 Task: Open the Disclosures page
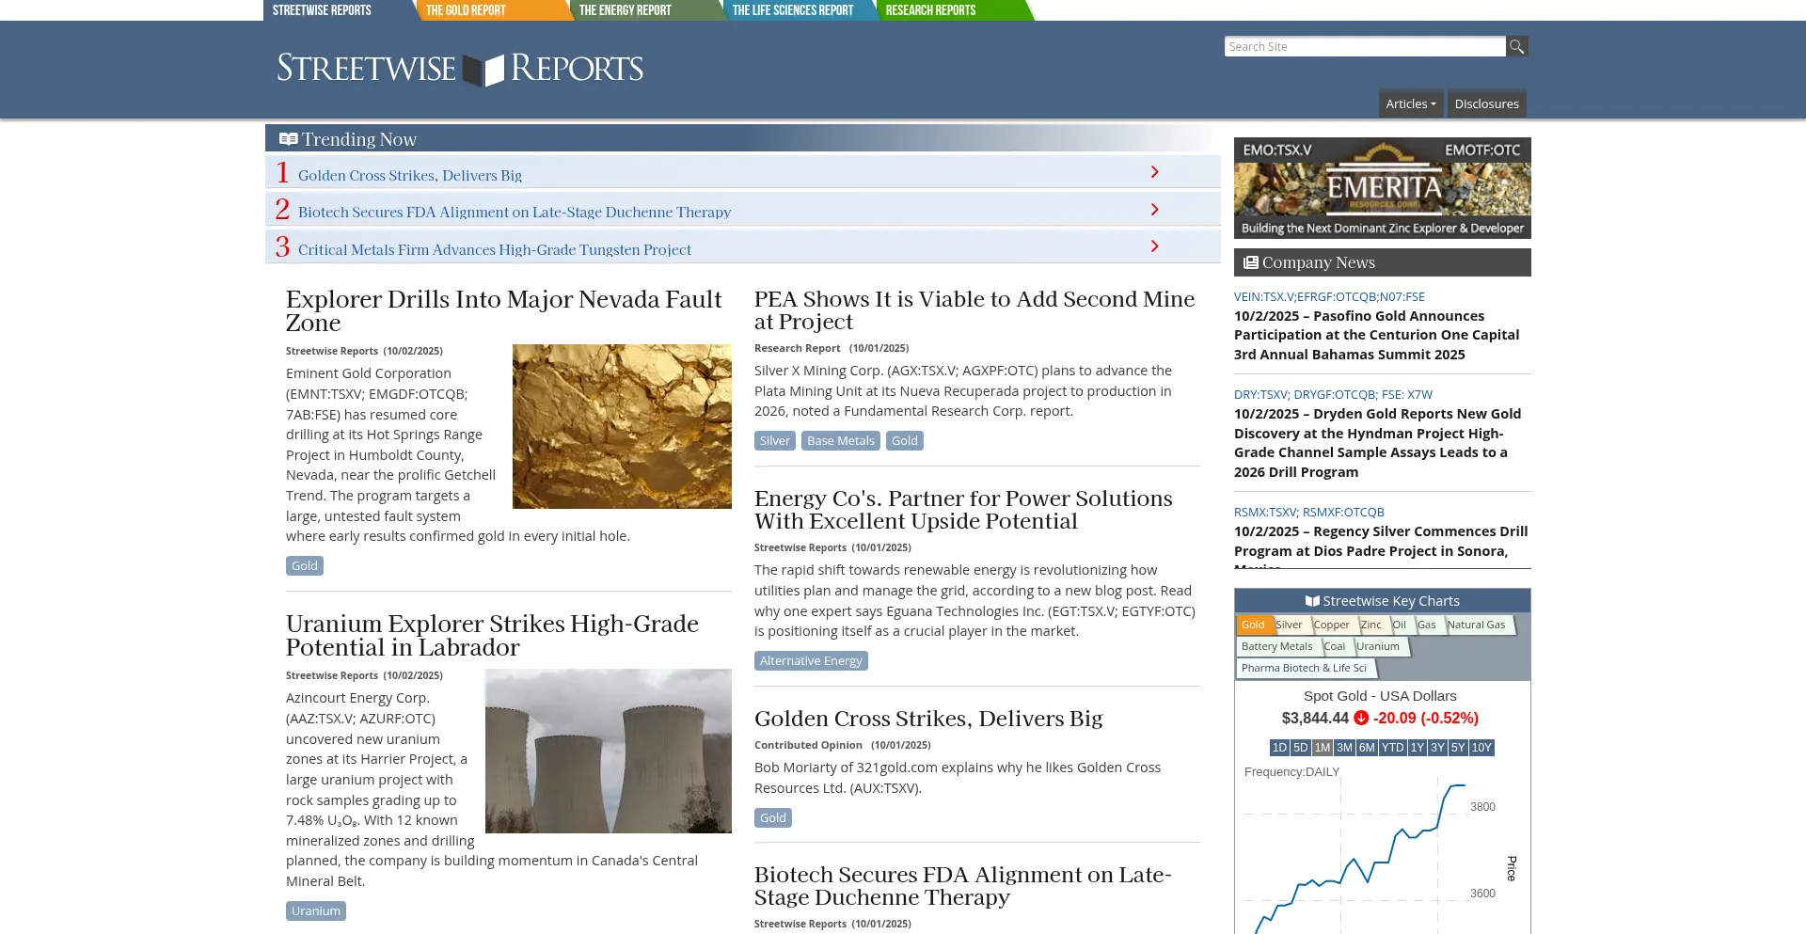click(x=1486, y=103)
